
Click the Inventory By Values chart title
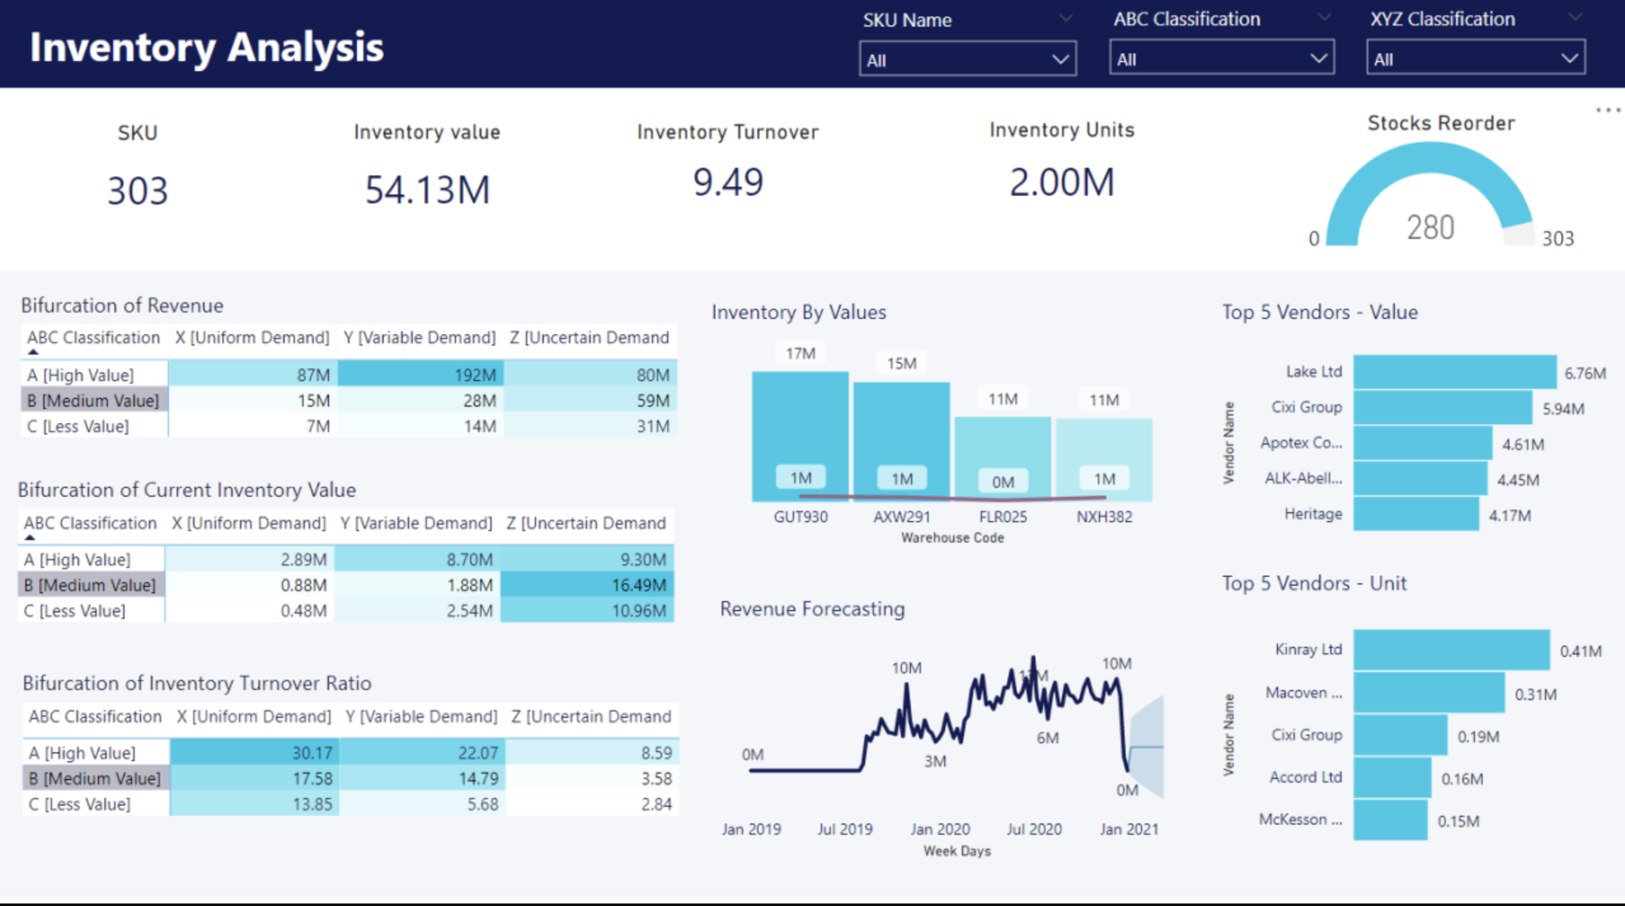(799, 312)
